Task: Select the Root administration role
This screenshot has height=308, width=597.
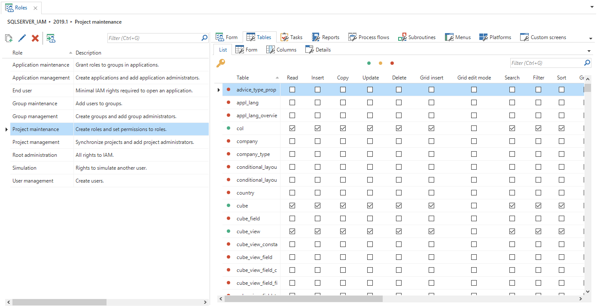Action: [x=35, y=155]
